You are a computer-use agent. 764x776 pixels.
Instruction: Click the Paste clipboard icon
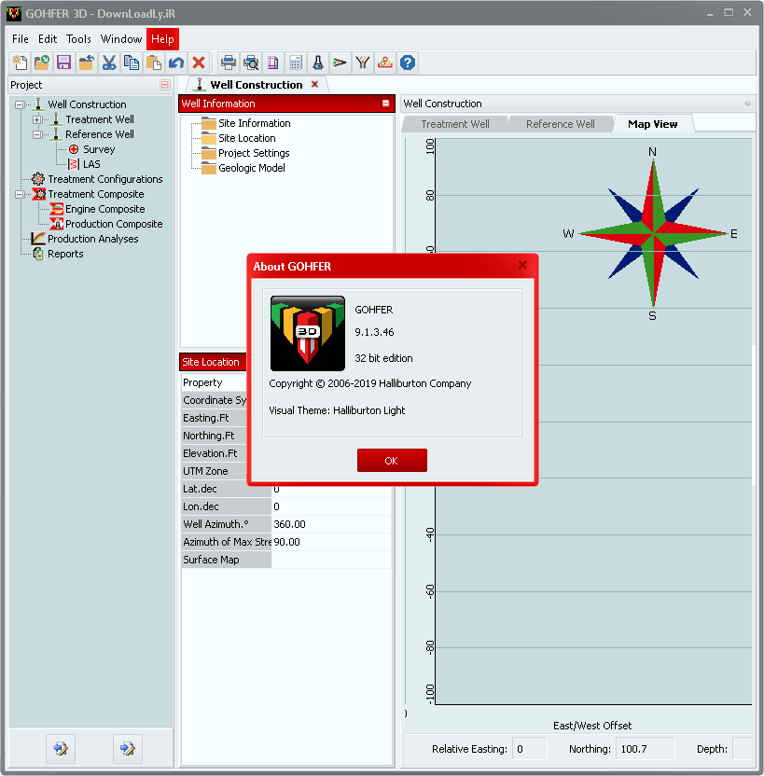154,62
